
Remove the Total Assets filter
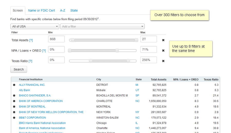(163, 40)
